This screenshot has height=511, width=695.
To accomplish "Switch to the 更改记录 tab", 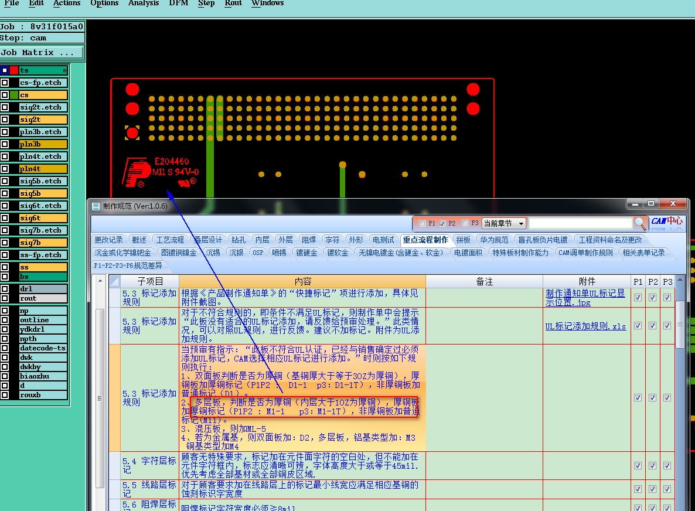I will (108, 240).
